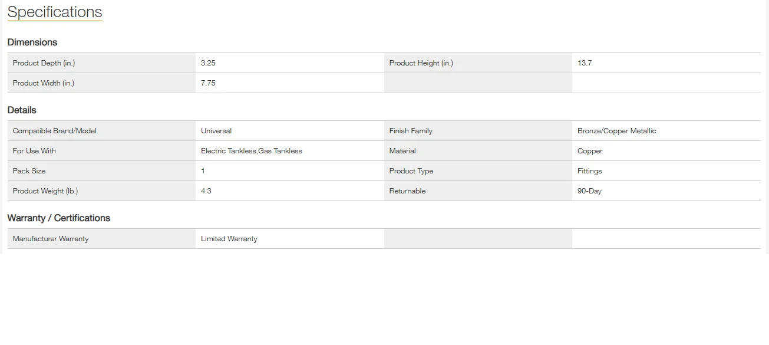Select the 13.7 height value
This screenshot has height=345, width=769.
pyautogui.click(x=585, y=63)
